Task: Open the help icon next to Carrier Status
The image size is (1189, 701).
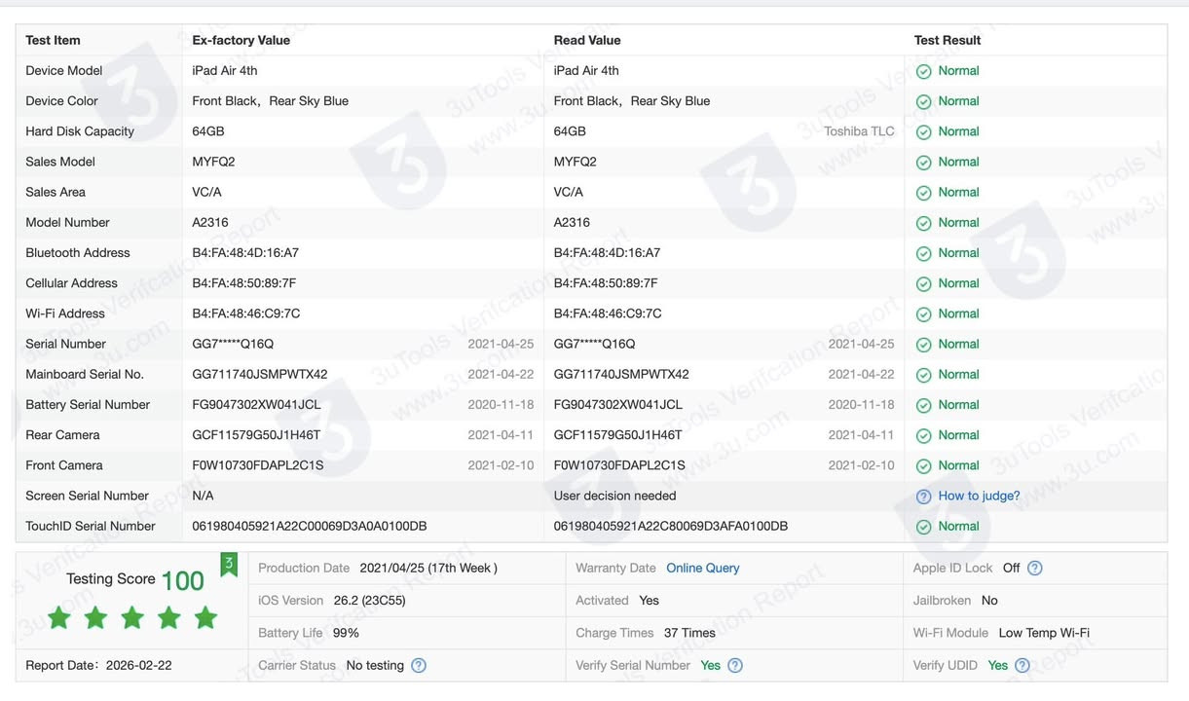Action: click(418, 665)
